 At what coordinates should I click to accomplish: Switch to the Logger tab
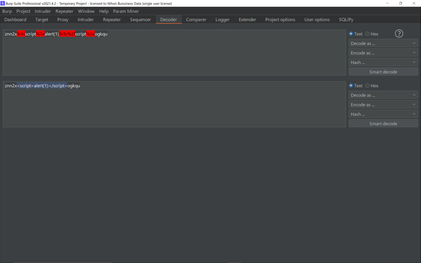[222, 20]
